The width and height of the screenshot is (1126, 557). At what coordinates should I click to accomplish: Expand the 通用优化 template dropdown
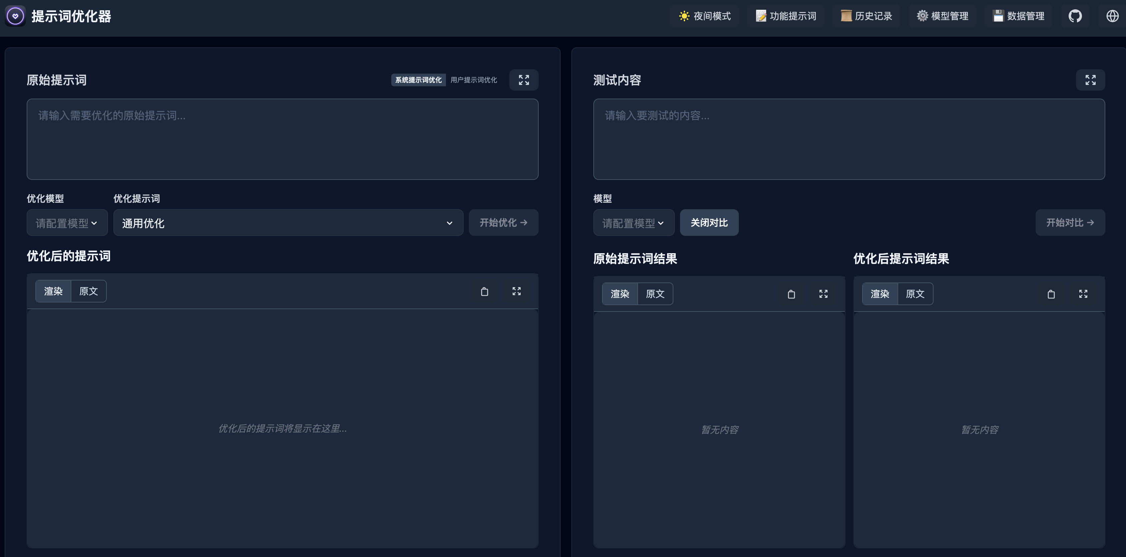[288, 223]
